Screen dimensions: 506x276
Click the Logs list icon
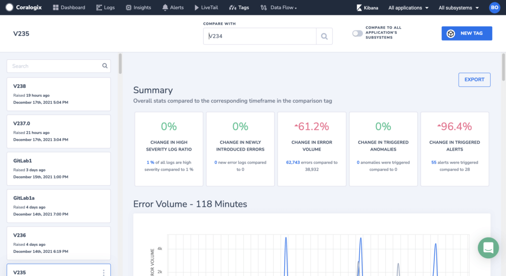pyautogui.click(x=99, y=7)
